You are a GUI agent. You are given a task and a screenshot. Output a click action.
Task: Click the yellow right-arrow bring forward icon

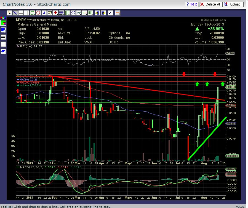tap(103, 13)
